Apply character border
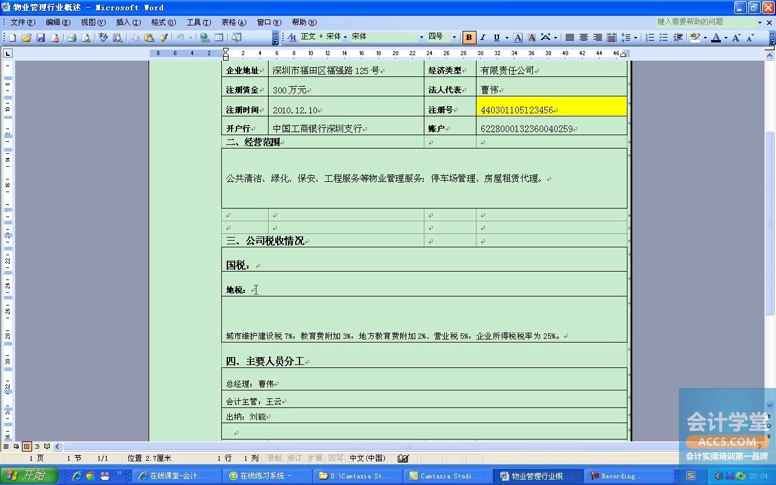776x485 pixels. point(518,38)
